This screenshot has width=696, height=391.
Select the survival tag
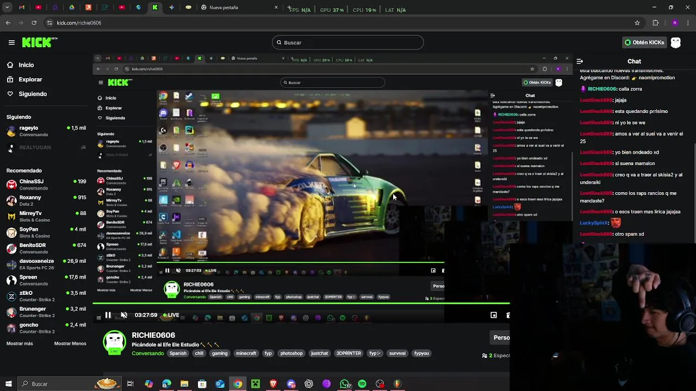pos(397,354)
